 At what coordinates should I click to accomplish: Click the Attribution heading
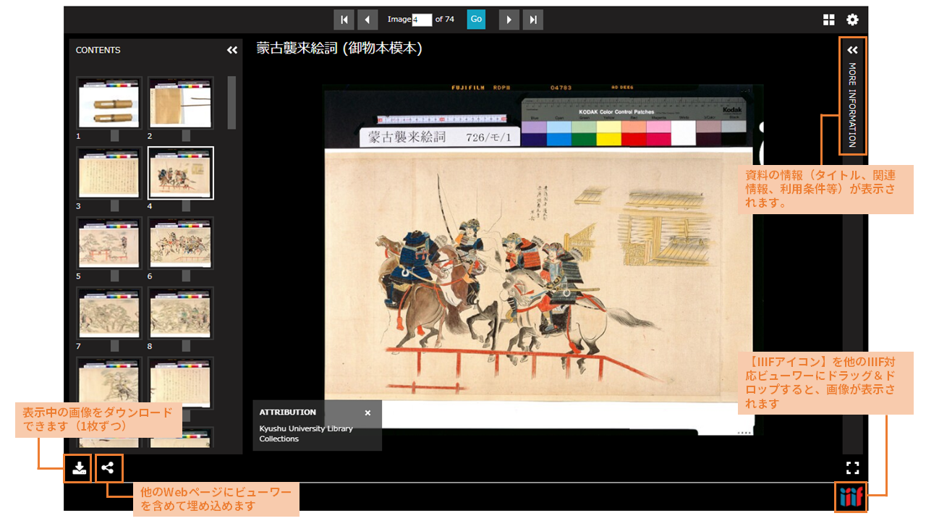pos(288,412)
